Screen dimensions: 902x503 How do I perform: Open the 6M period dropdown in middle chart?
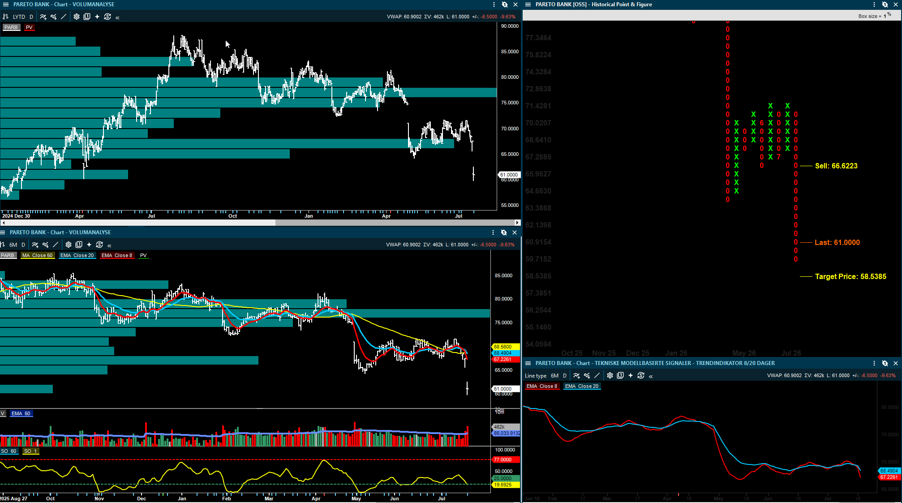click(x=13, y=245)
